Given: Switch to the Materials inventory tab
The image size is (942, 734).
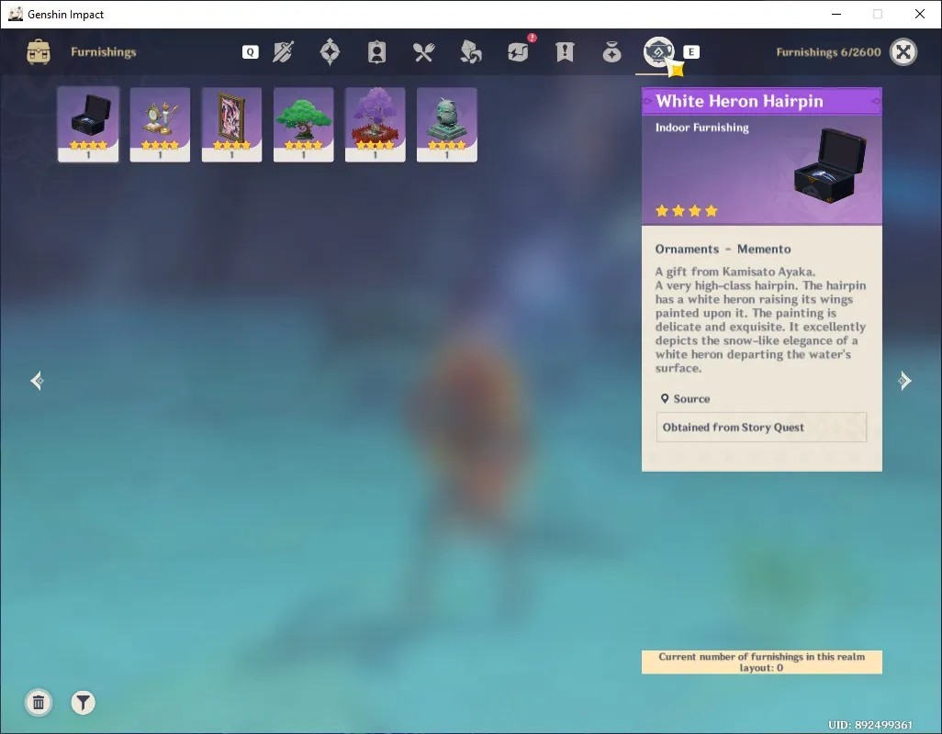Looking at the screenshot, I should [470, 52].
